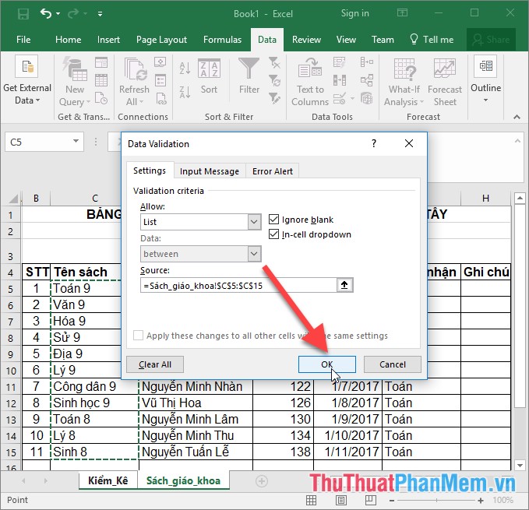Open Customize Quick Access Toolbar menu
The width and height of the screenshot is (529, 510).
click(x=101, y=14)
